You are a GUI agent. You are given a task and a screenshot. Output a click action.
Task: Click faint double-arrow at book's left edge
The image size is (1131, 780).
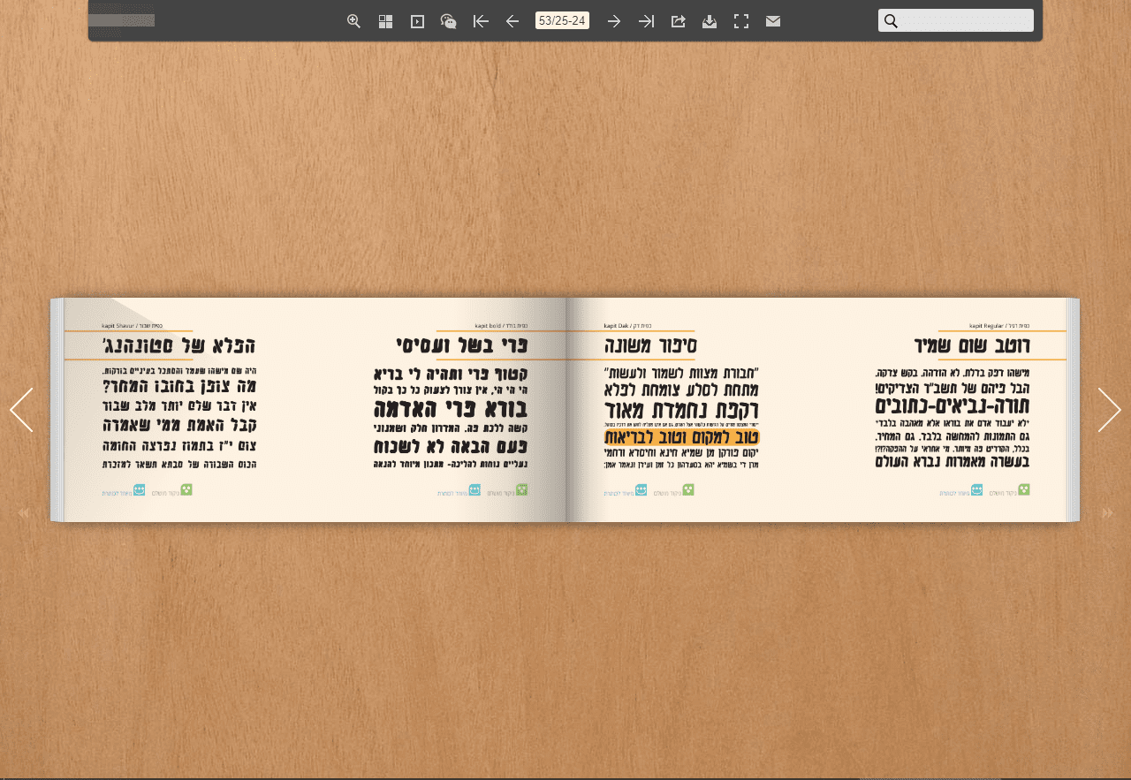pos(24,512)
